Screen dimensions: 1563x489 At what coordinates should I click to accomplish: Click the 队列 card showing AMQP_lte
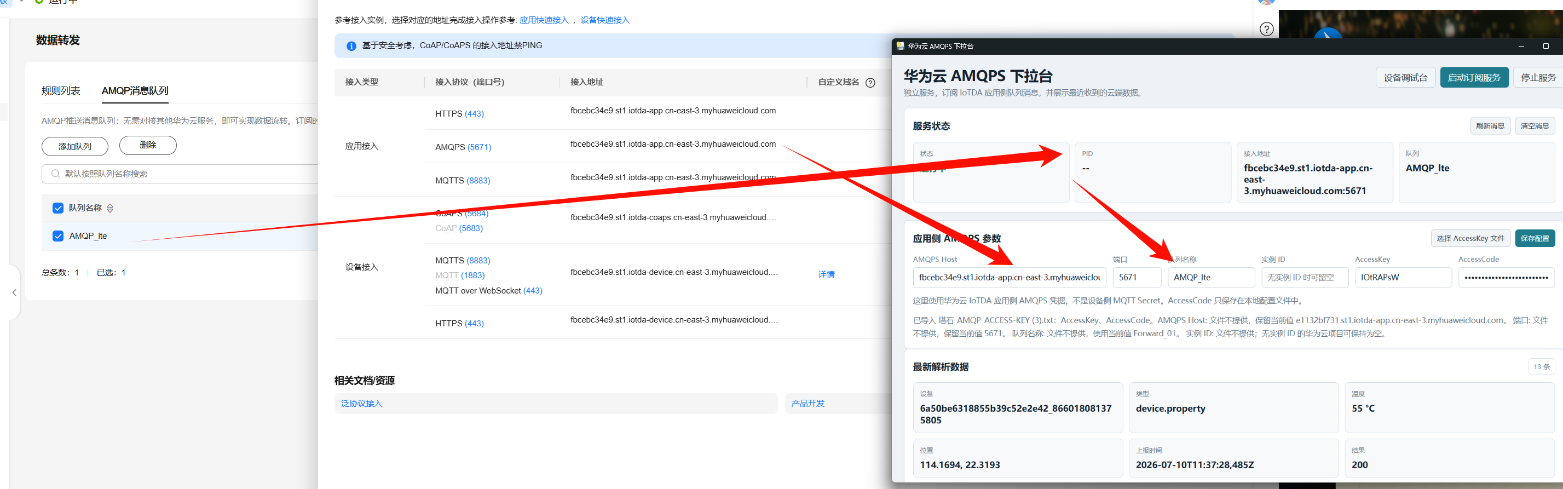[1477, 172]
